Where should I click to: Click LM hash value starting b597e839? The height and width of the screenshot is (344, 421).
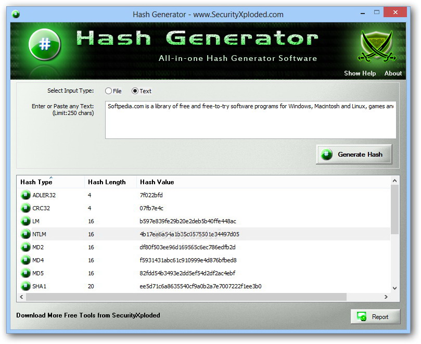pos(188,221)
